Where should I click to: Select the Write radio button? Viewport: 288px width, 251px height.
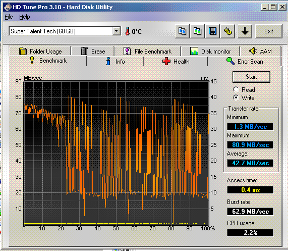236,97
